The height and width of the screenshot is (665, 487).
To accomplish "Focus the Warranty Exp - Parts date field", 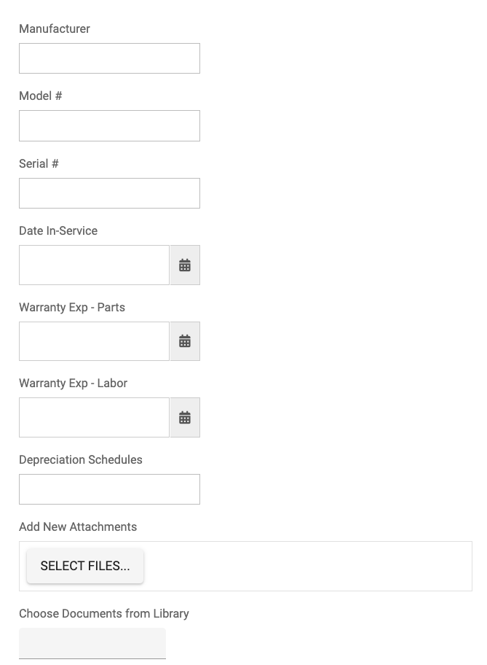I will [94, 341].
